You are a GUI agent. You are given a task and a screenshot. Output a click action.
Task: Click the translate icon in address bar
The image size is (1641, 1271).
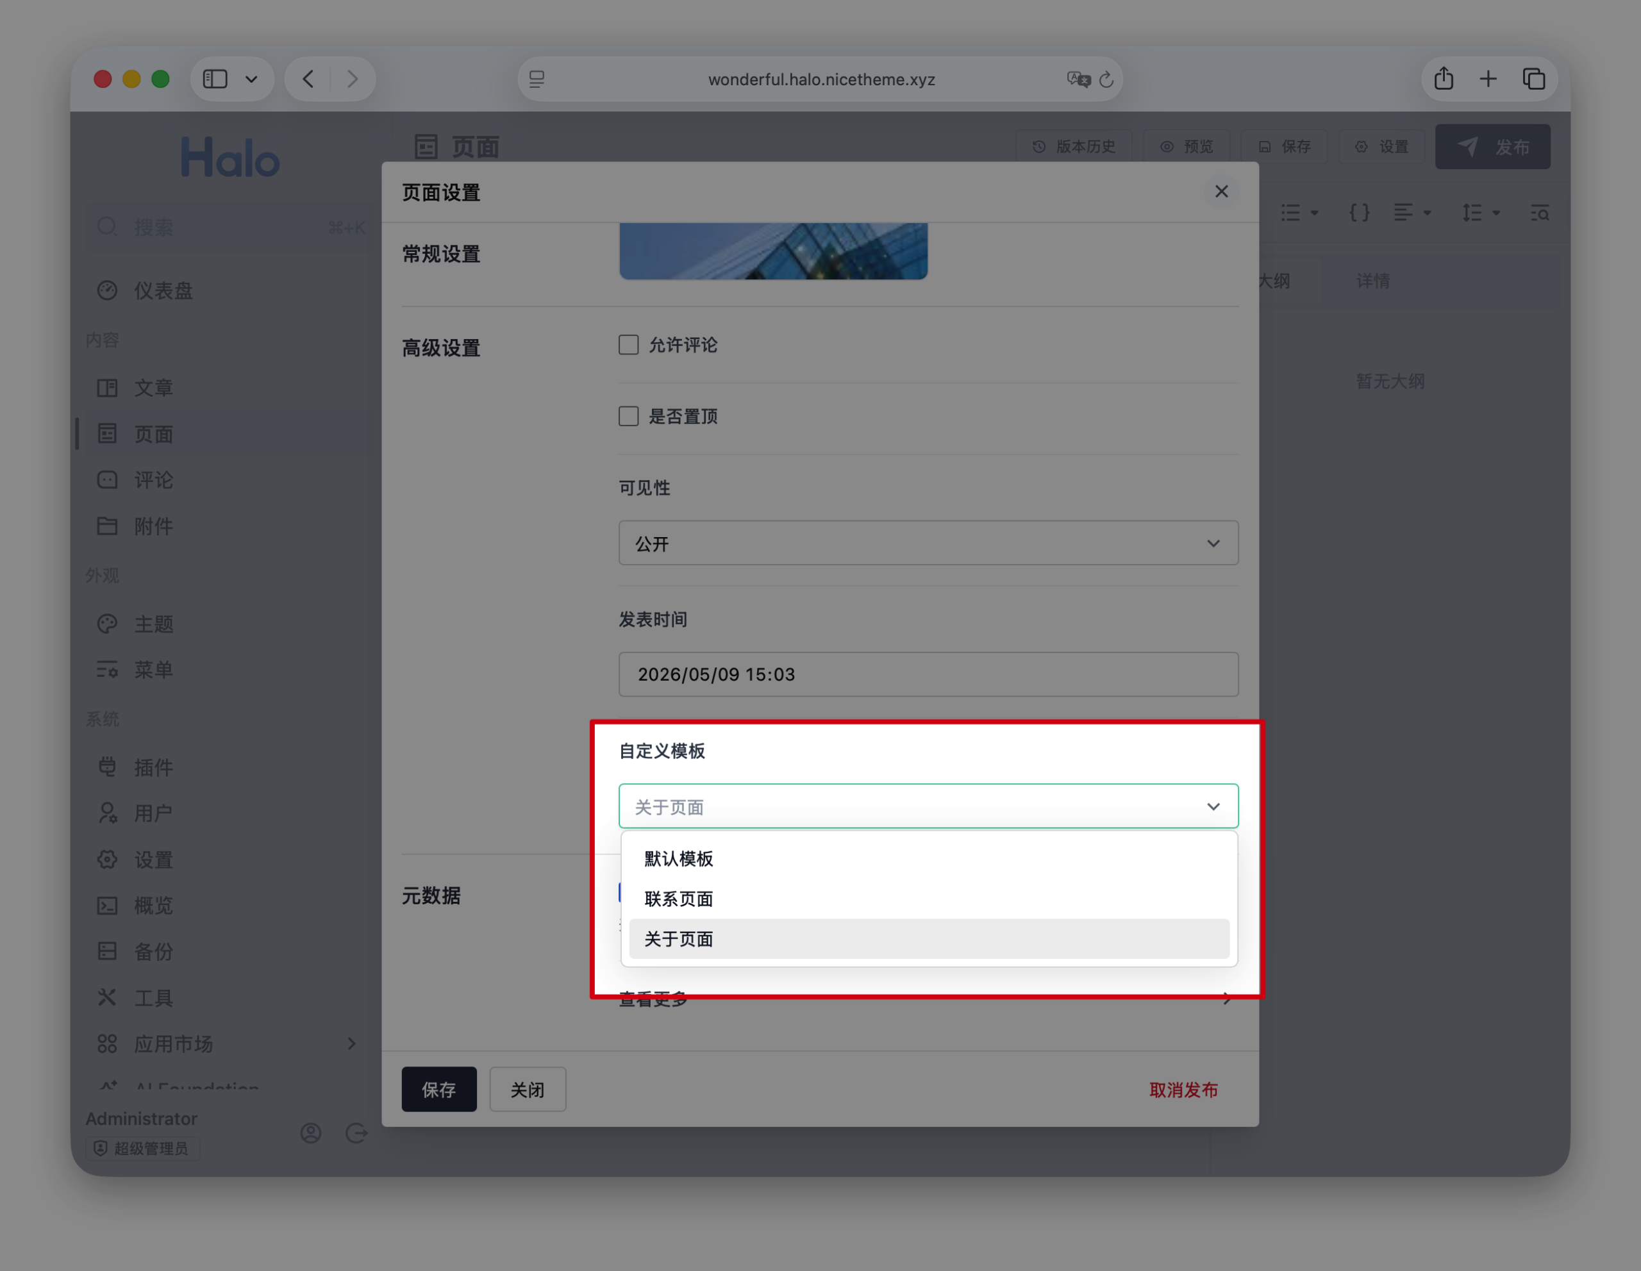1078,79
